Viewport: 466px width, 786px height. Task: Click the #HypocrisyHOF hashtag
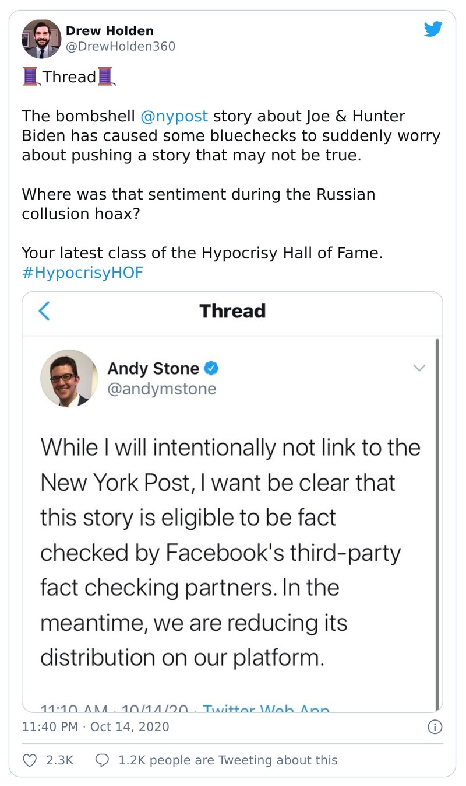(82, 273)
